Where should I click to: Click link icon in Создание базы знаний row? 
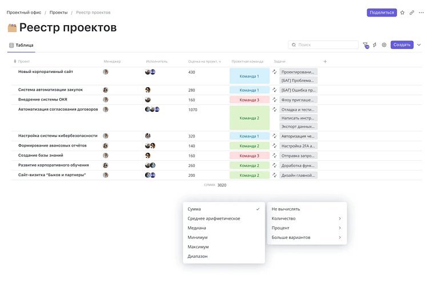pos(274,156)
